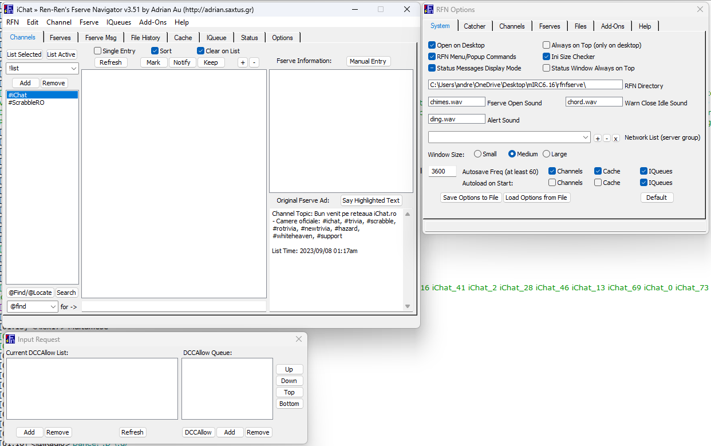Open the Add-Ons tab in RFN Options

(x=613, y=26)
